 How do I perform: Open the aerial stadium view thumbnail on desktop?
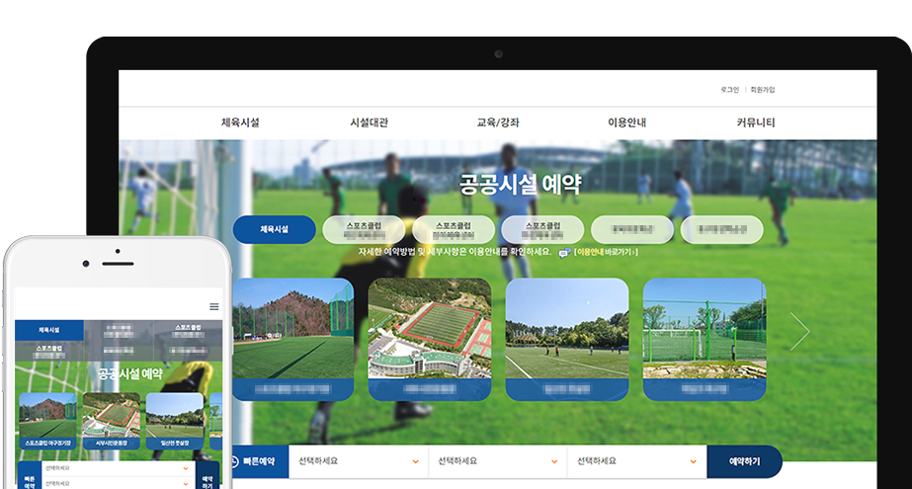[430, 340]
